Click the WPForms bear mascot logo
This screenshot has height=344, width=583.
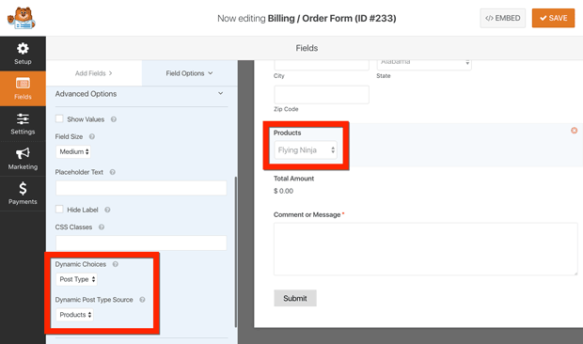tap(22, 18)
